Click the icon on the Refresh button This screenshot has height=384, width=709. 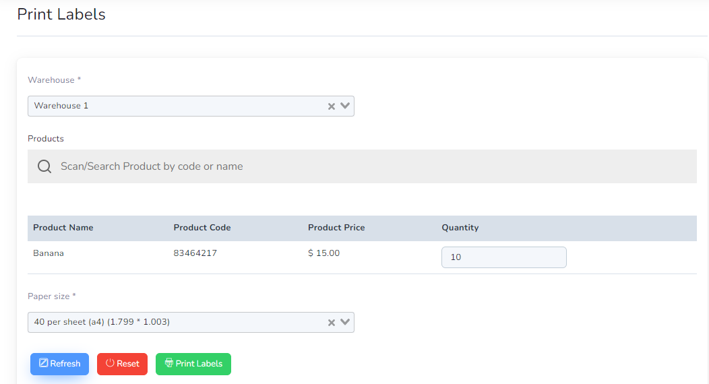coord(43,362)
